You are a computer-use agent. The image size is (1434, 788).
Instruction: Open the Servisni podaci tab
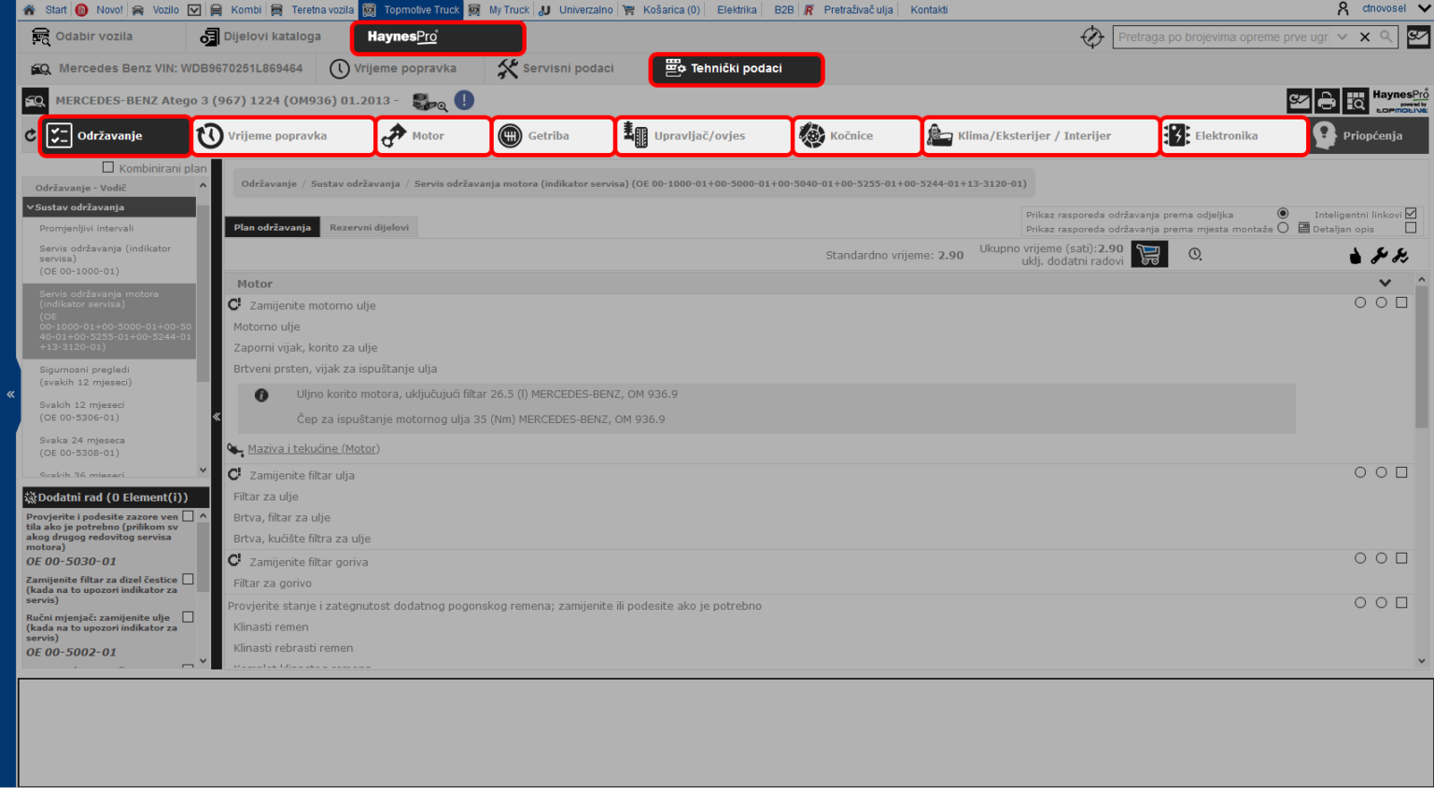click(556, 69)
